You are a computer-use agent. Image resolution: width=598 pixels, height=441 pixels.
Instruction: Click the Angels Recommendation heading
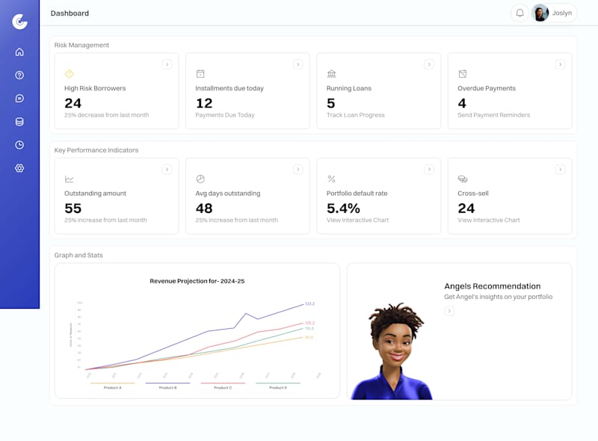click(493, 286)
